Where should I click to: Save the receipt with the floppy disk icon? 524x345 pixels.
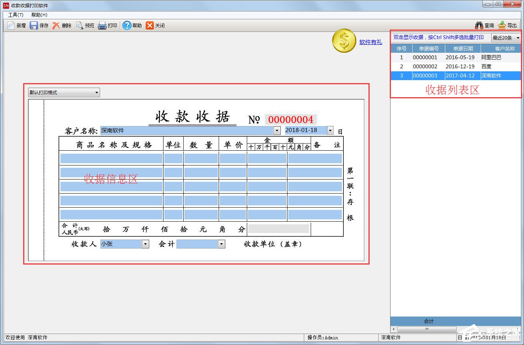tap(34, 25)
